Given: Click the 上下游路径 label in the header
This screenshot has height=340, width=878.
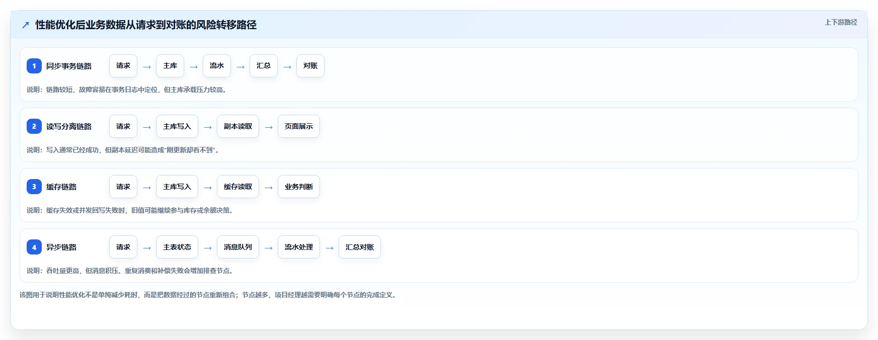Looking at the screenshot, I should click(x=841, y=22).
